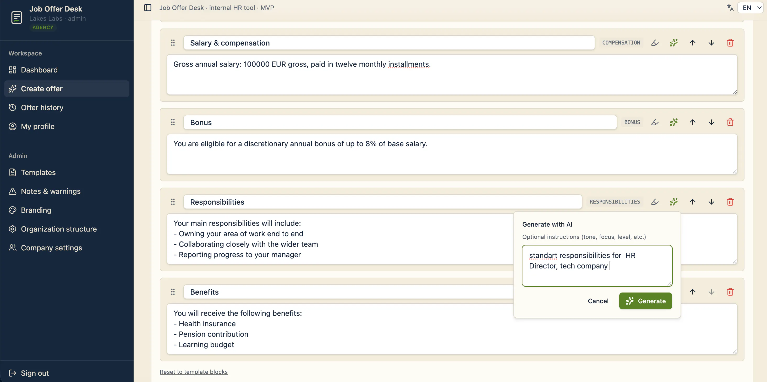Move the Bonus block up

pos(693,122)
